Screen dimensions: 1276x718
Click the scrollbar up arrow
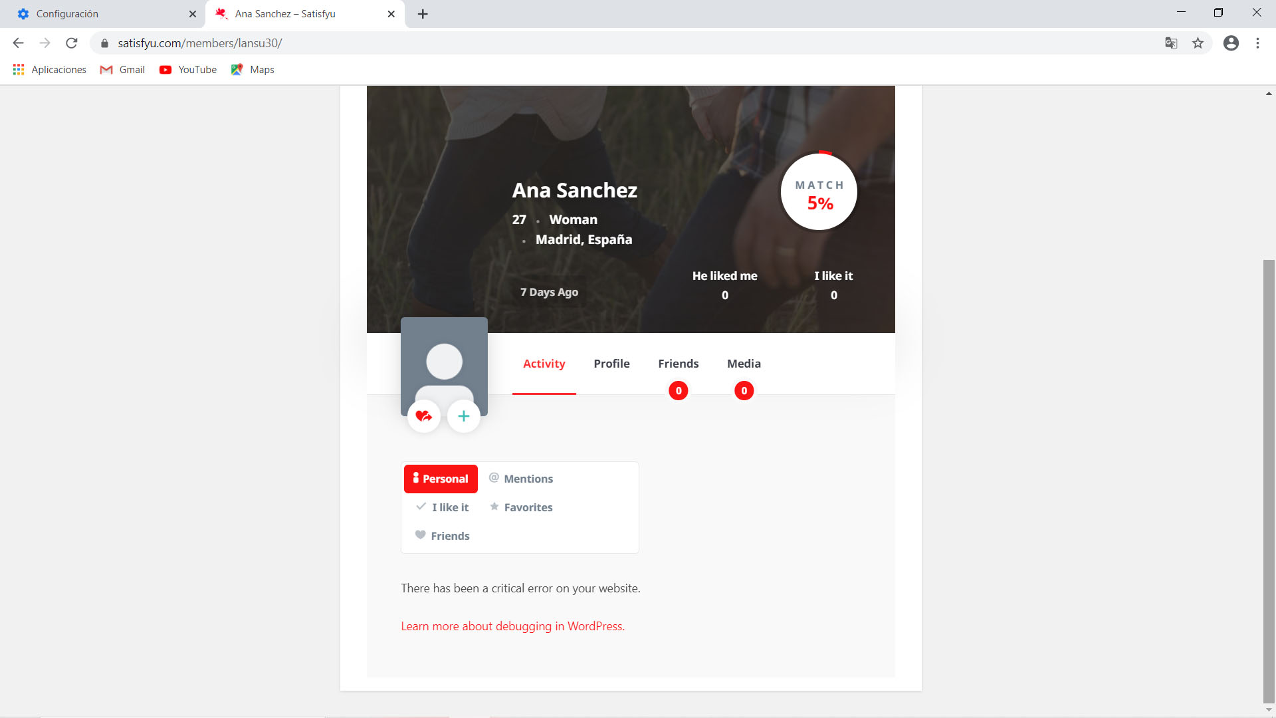pos(1269,94)
